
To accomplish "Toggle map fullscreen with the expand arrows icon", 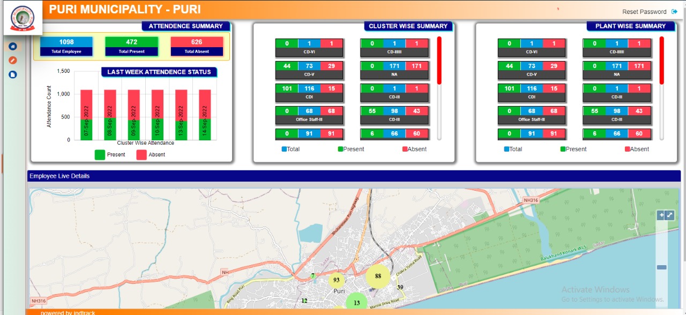I will (x=669, y=215).
